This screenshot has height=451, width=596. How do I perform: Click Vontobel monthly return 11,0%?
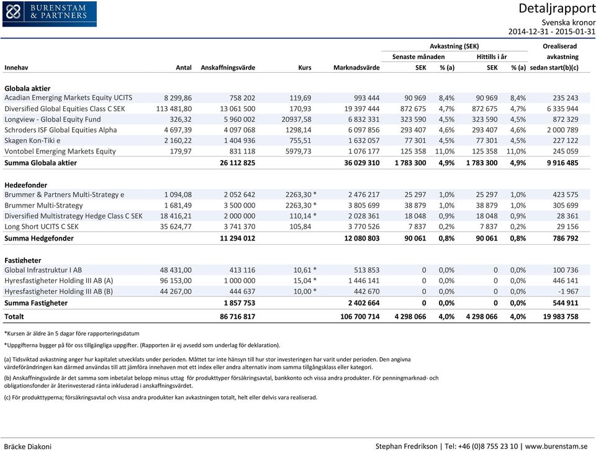[445, 152]
